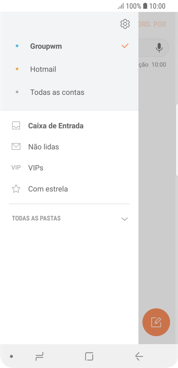
Task: Click the VIP label icon
Action: (x=16, y=168)
